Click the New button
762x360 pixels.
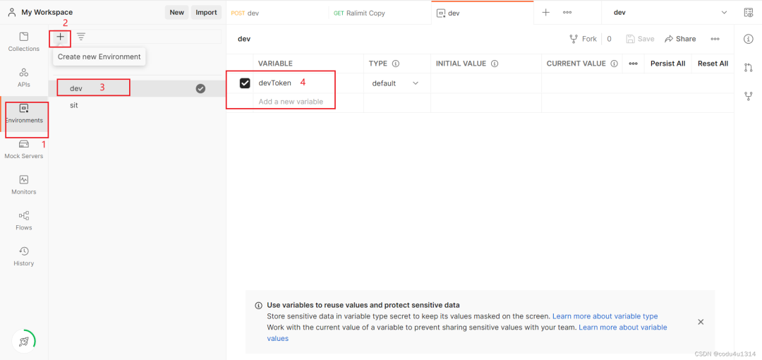(177, 13)
